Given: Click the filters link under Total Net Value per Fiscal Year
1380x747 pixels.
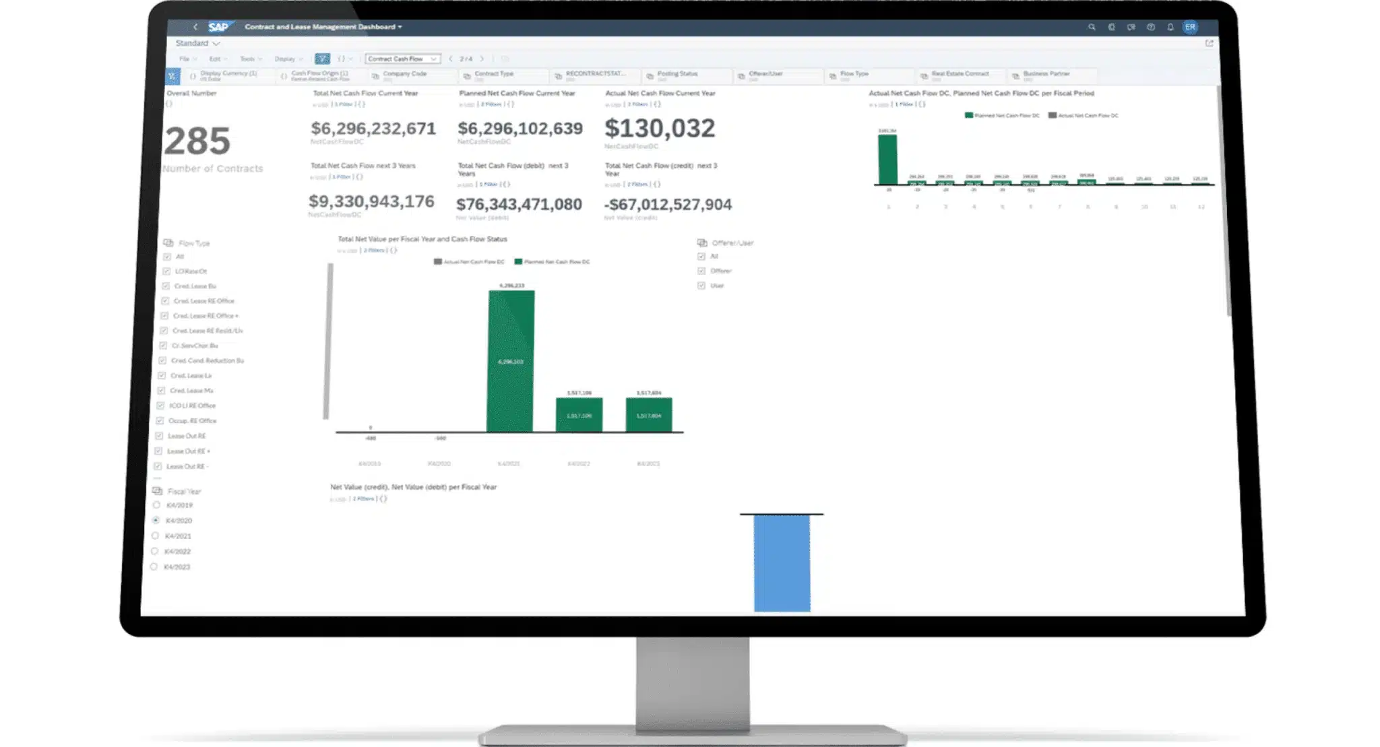Looking at the screenshot, I should click(374, 251).
